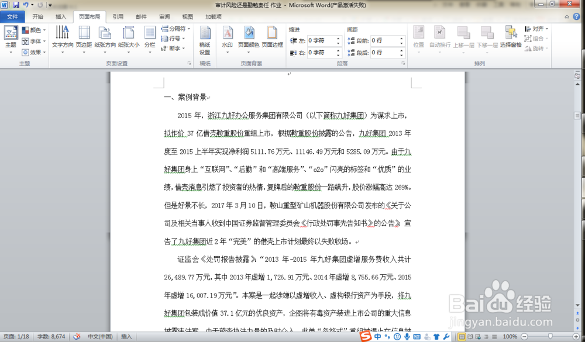Open the 文件 file tab
Image resolution: width=585 pixels, height=342 pixels.
point(12,17)
